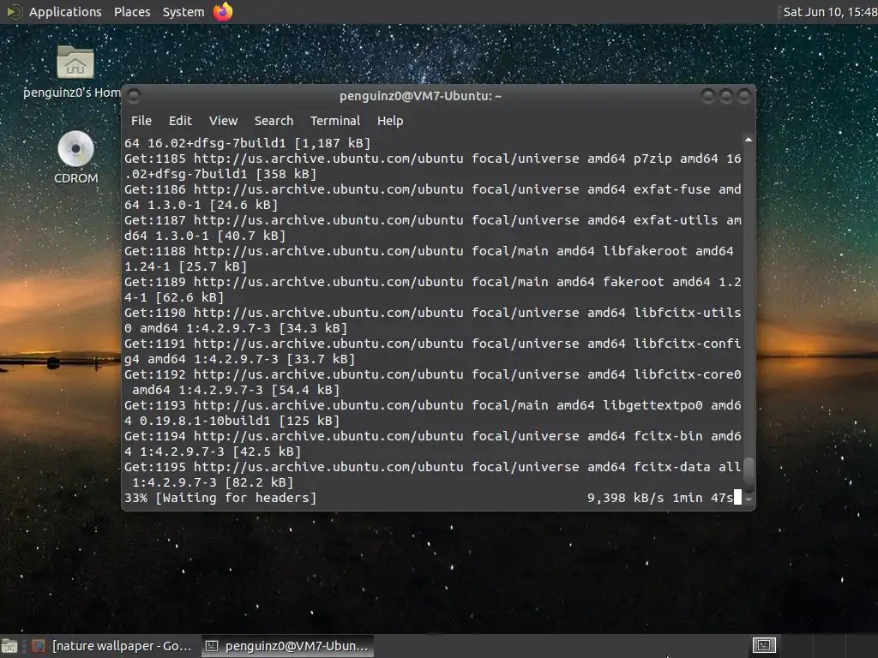Screen dimensions: 878x658
Task: Click the terminal cursor block after 47s
Action: [737, 498]
